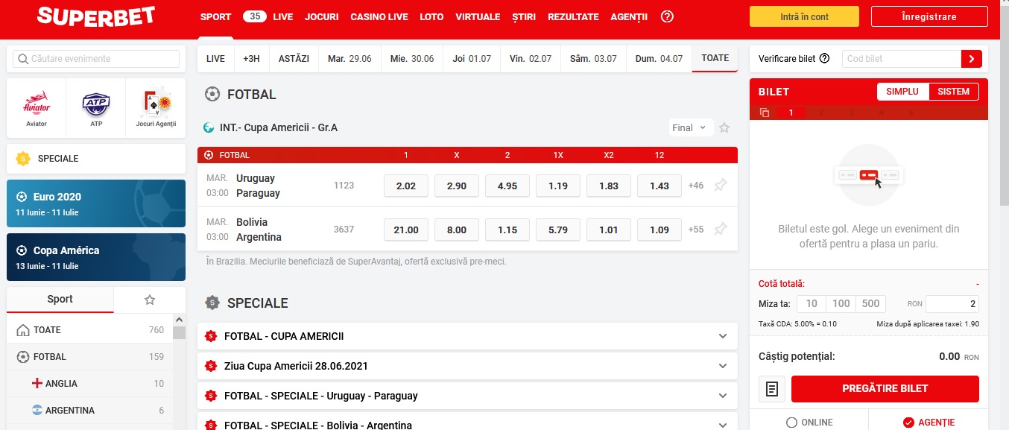Click the Cod bilet input field
The height and width of the screenshot is (430, 1009).
point(902,59)
